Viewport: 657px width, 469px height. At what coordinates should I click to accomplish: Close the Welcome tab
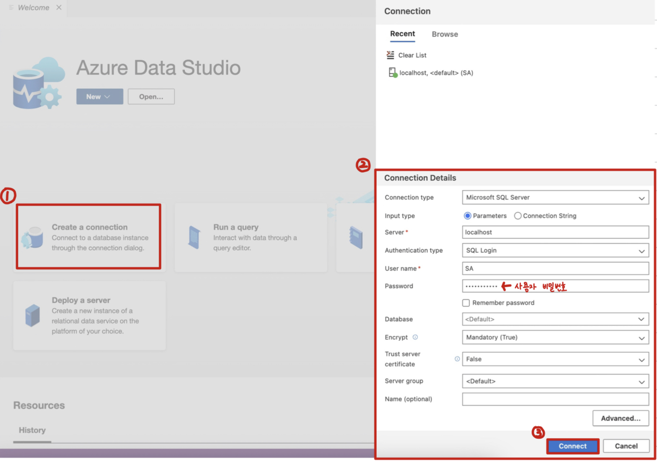coord(59,7)
